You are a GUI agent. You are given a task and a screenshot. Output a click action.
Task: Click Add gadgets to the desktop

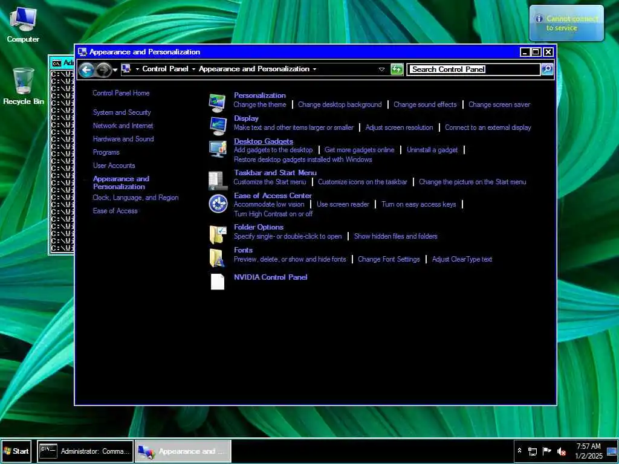pyautogui.click(x=273, y=150)
